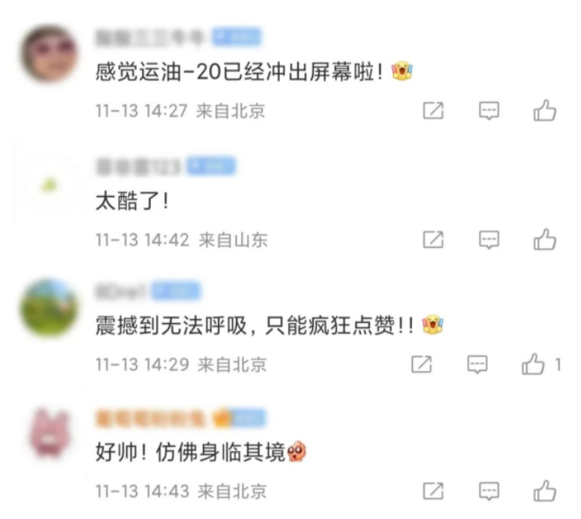Share the 震撼到无法呼吸 comment
581x519 pixels.
point(422,364)
